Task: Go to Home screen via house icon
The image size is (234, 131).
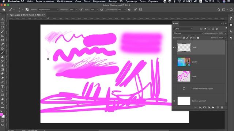Action: [4, 10]
